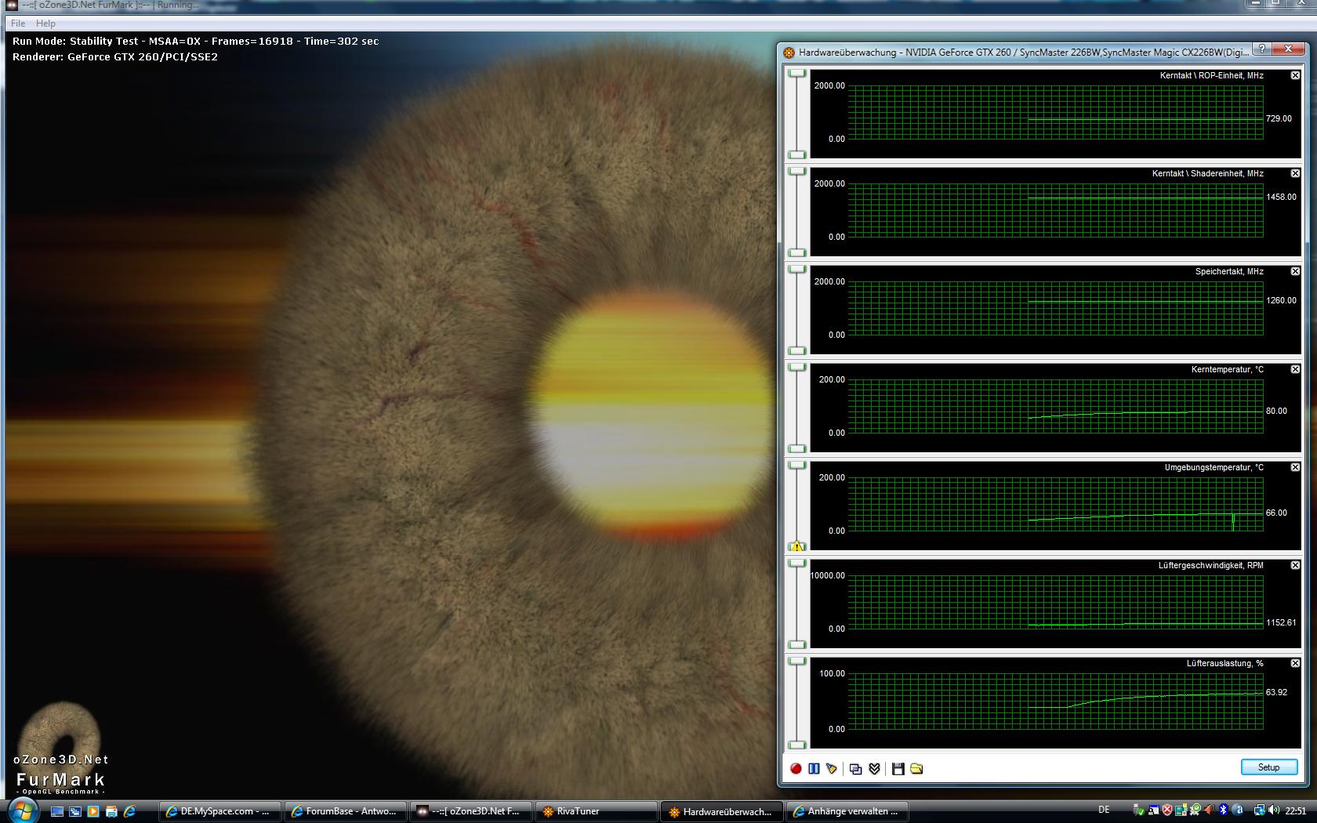Click upper limit handle of ROP-Einheit graph
This screenshot has width=1317, height=823.
(797, 73)
